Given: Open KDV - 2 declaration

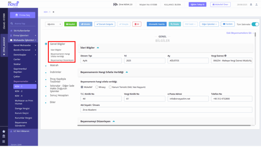Looking at the screenshot, I should tap(19, 91).
